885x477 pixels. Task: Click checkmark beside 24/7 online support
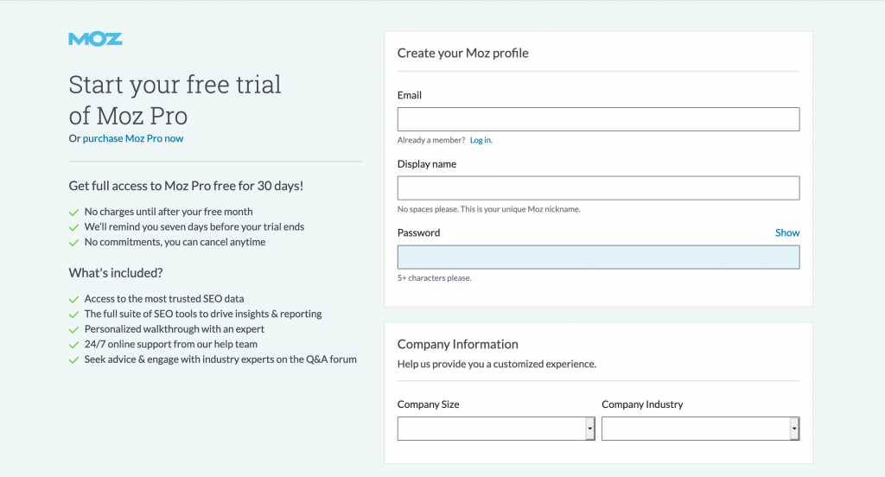click(73, 345)
